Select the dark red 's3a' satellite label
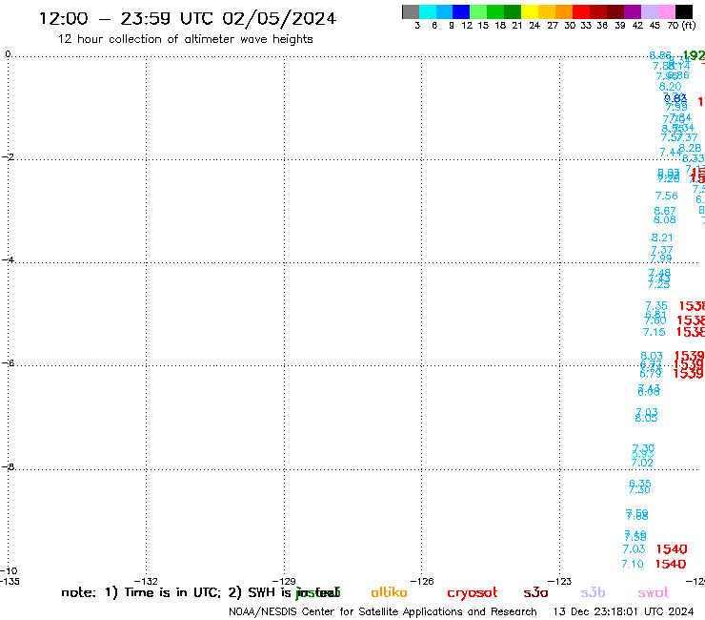This screenshot has height=620, width=705. tap(535, 593)
